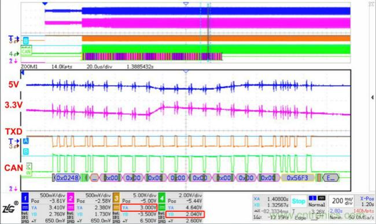Viewport: 376px width, 224px height.
Task: Open channel 1 500mV/div scale setting
Action: [x=52, y=195]
